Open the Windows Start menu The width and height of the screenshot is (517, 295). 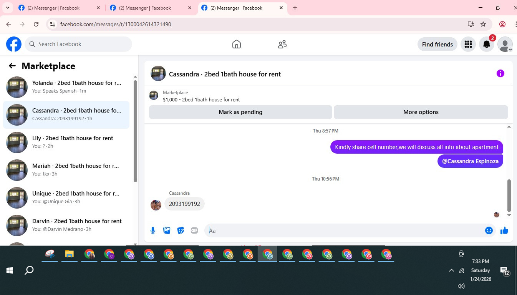tap(10, 270)
